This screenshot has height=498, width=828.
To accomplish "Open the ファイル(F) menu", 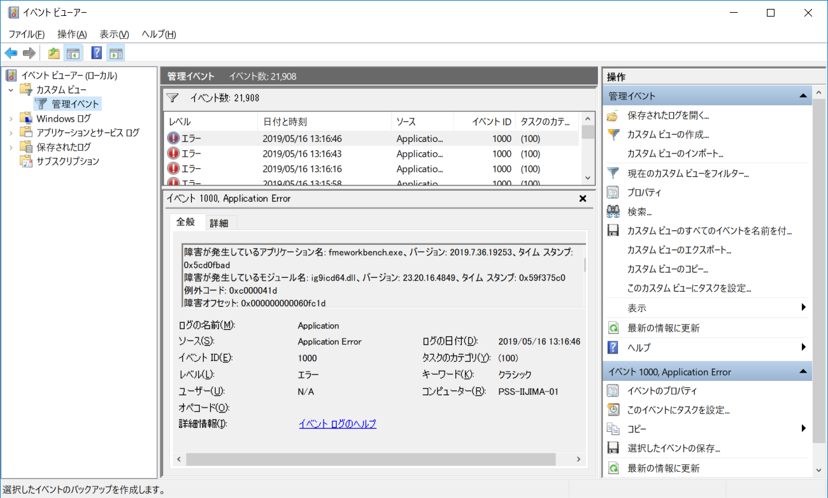I will [26, 34].
